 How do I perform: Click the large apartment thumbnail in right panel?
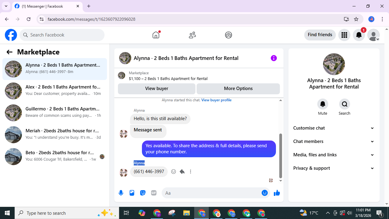click(334, 64)
